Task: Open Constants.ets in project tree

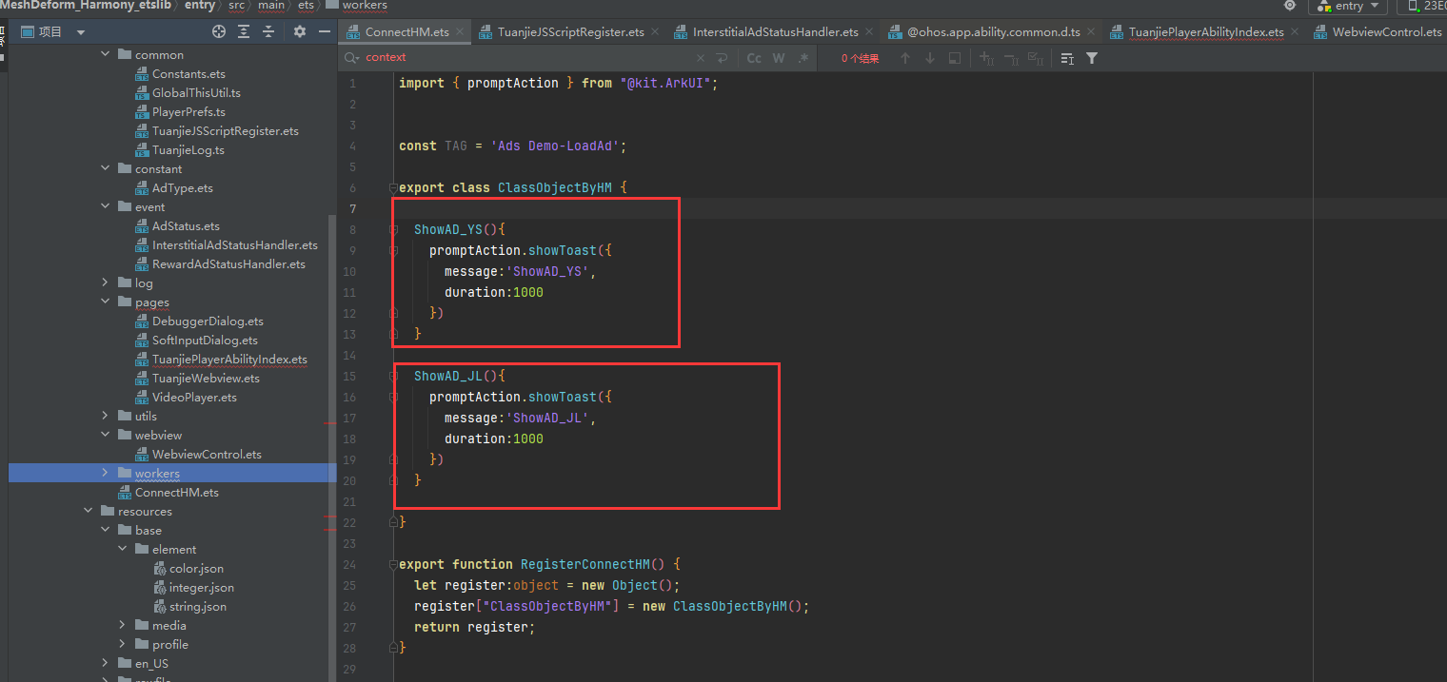Action: click(x=188, y=73)
